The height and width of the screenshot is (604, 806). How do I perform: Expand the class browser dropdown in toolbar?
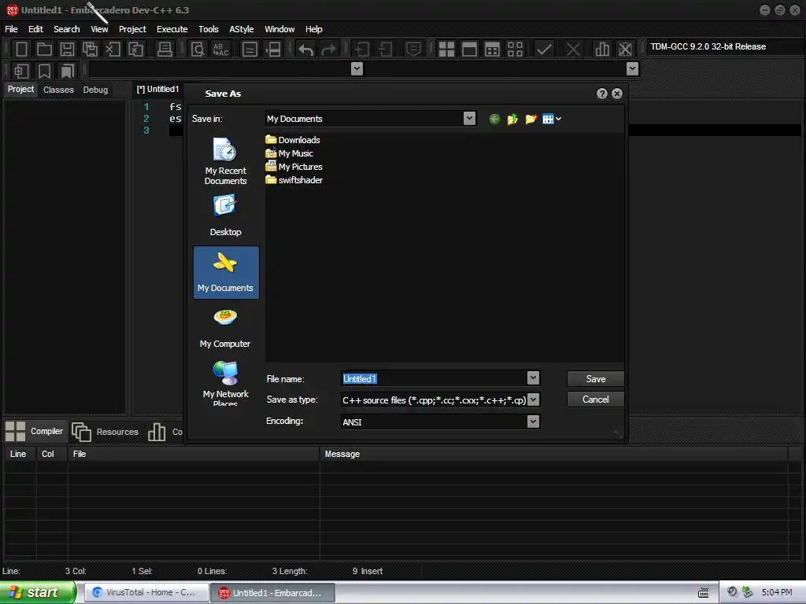click(357, 69)
